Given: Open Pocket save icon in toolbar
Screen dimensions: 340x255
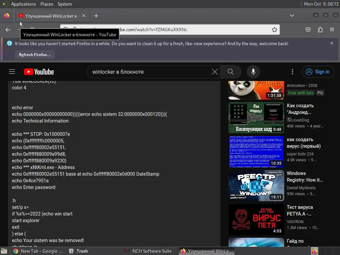Looking at the screenshot, I should point(308,30).
